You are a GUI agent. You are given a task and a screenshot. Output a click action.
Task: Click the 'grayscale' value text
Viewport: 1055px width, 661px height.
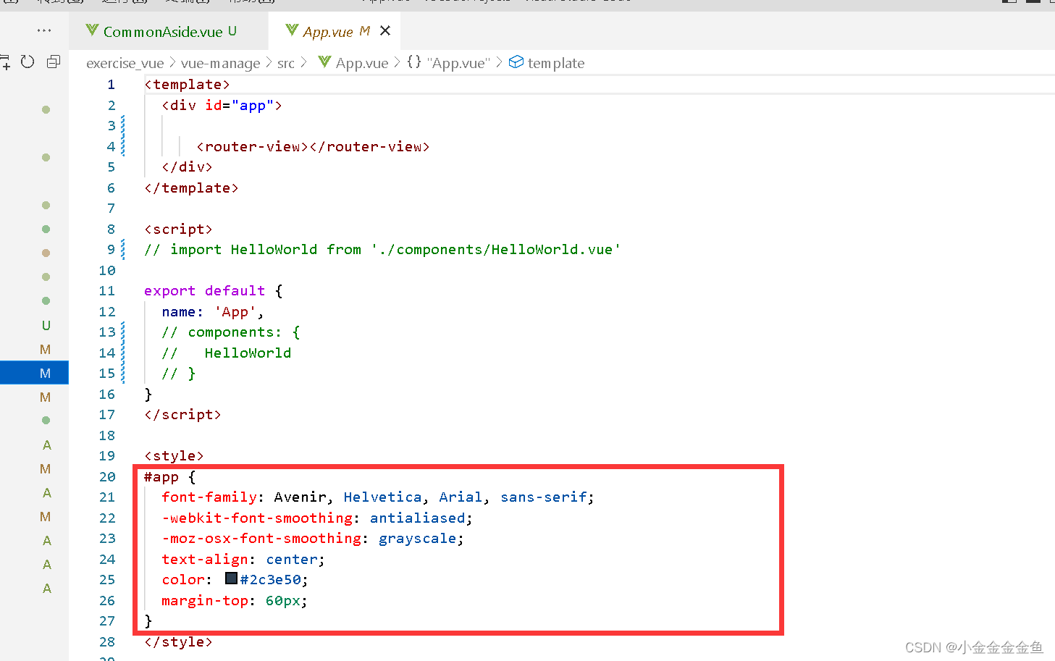click(418, 538)
